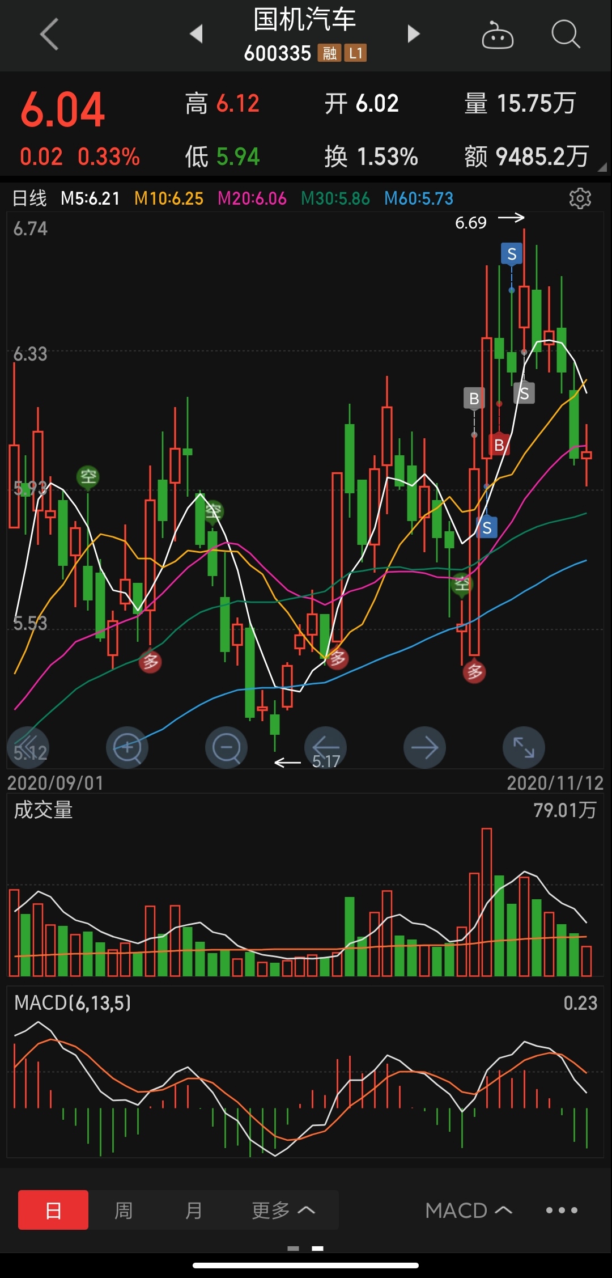Screen dimensions: 612x1278
Task: Tap the day high 6.12
Action: point(238,104)
